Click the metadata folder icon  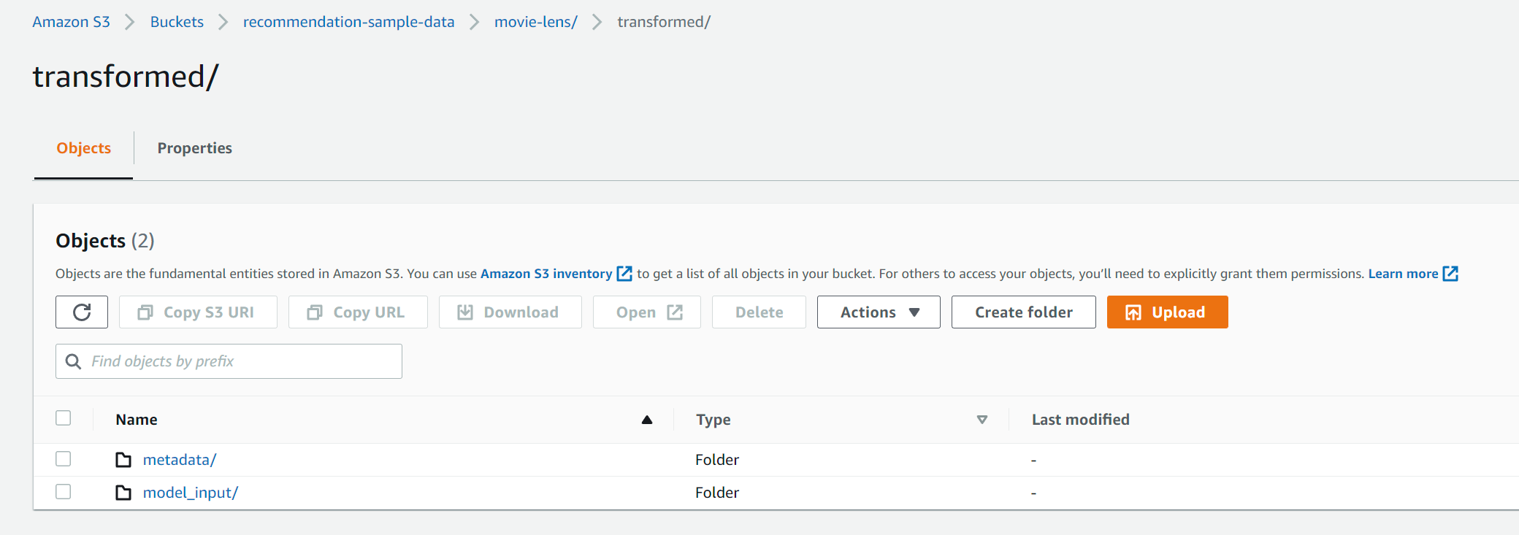coord(123,460)
